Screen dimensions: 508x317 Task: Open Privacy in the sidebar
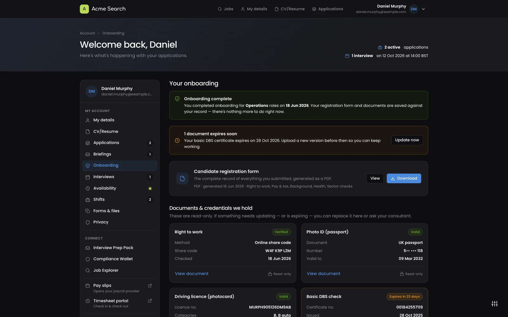pos(120,222)
